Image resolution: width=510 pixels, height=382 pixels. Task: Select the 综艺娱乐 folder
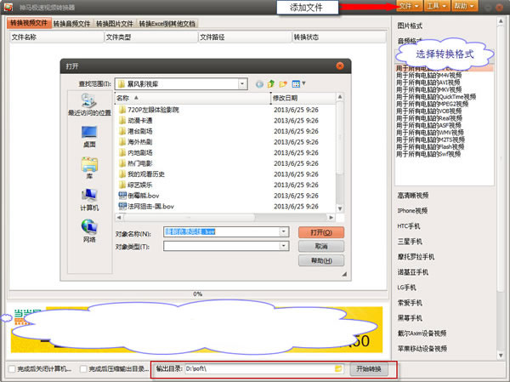click(135, 185)
